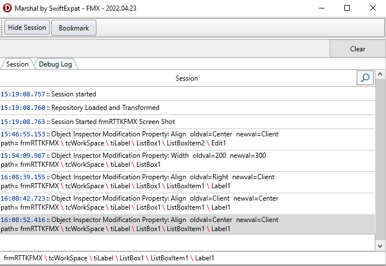Click the bottom path status bar
This screenshot has width=386, height=266.
[x=192, y=258]
